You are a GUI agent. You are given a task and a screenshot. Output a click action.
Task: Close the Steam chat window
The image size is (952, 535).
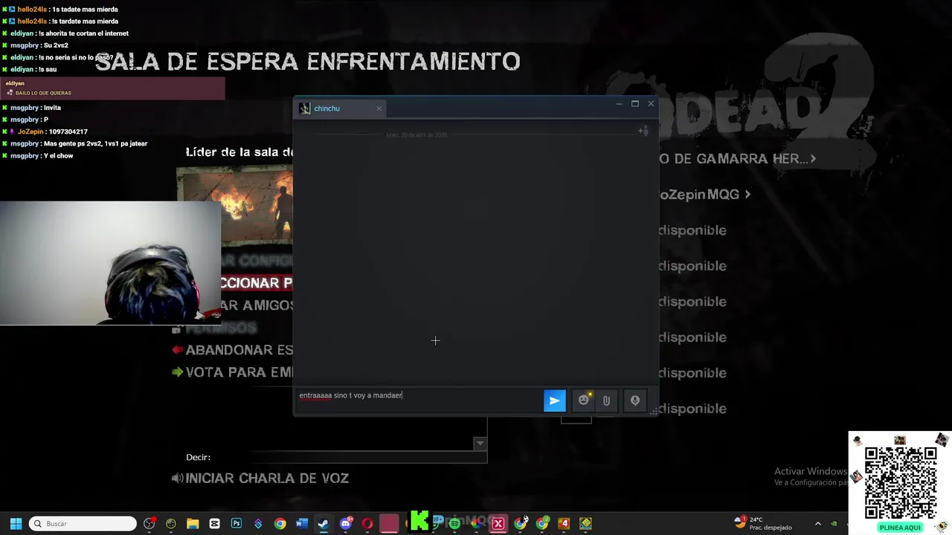[651, 104]
